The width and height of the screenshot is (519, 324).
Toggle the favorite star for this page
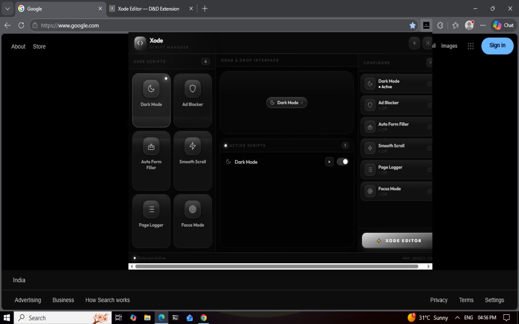tap(413, 25)
